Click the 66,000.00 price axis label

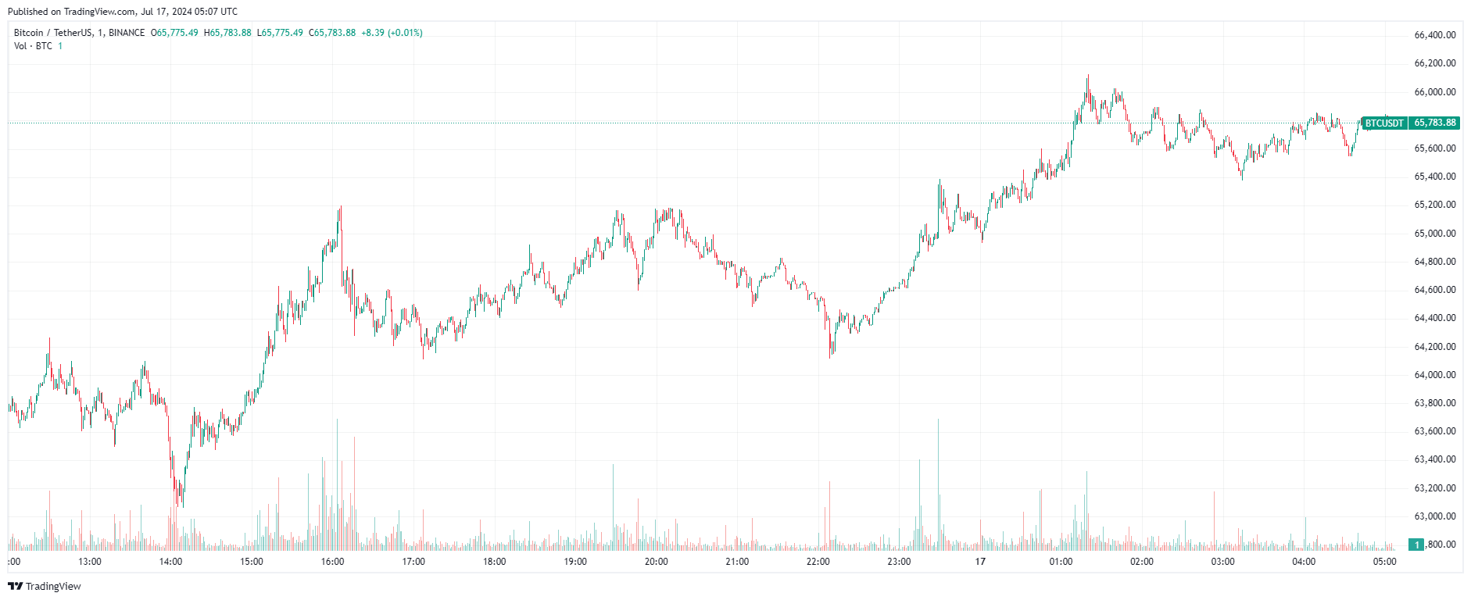pos(1435,92)
